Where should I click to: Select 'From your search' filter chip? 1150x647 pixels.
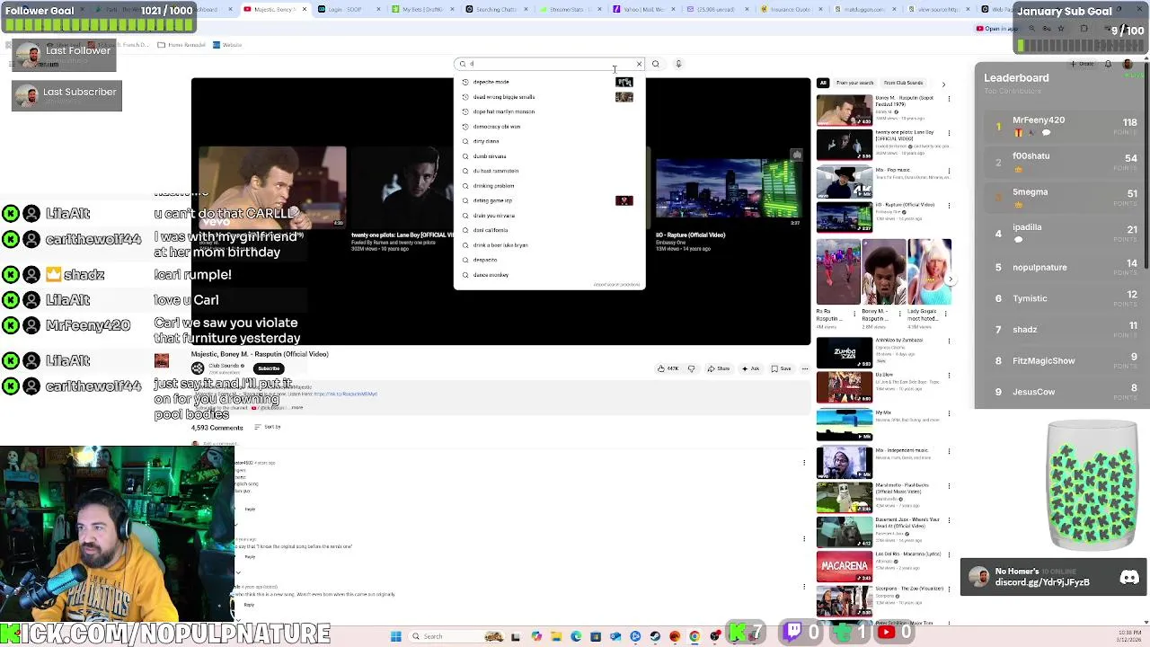pos(854,83)
